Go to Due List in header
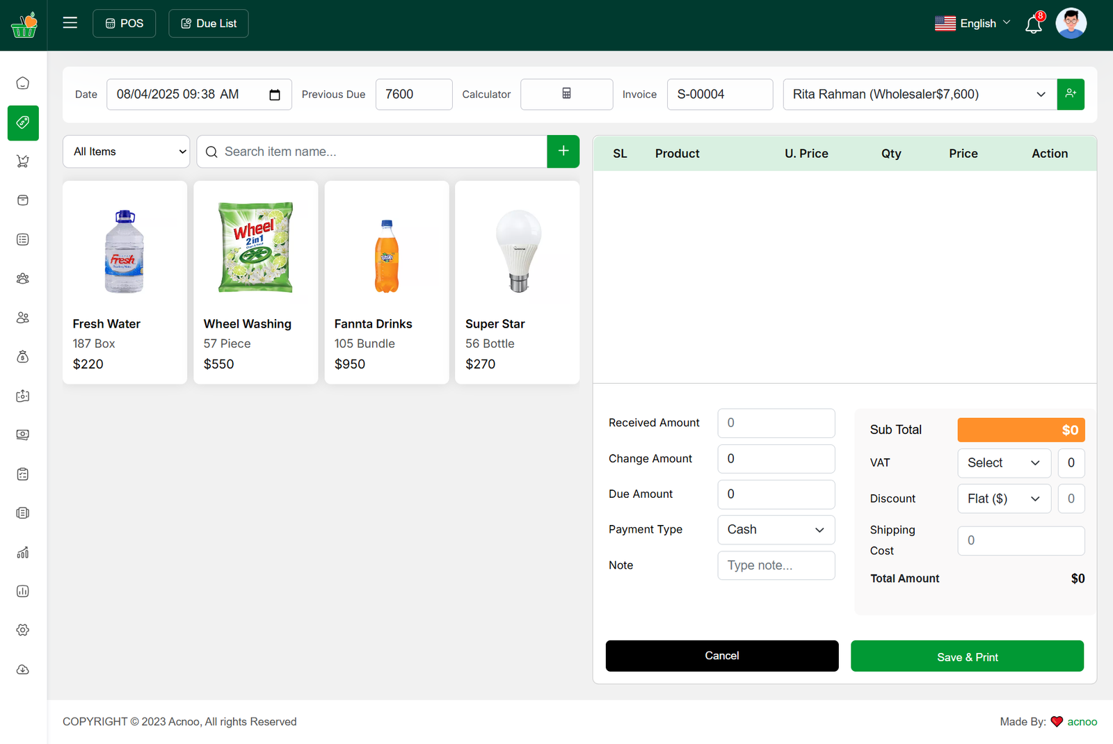 tap(209, 24)
